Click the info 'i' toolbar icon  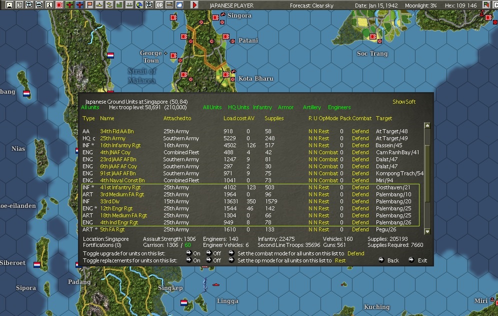tap(49, 5)
